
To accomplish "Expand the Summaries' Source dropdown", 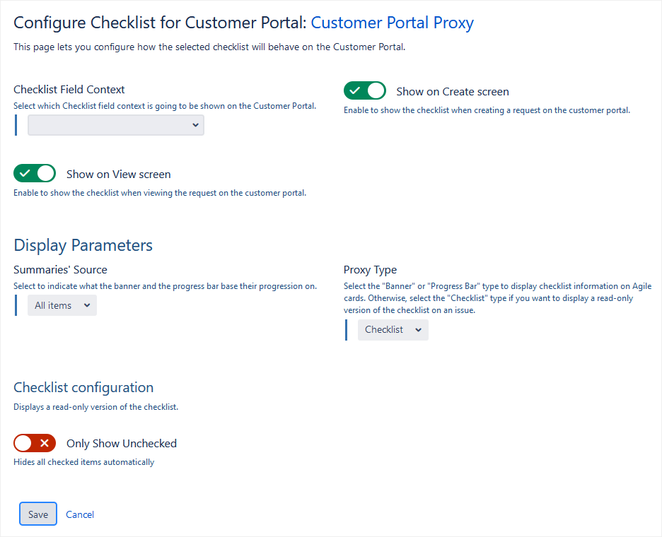I will pos(62,306).
